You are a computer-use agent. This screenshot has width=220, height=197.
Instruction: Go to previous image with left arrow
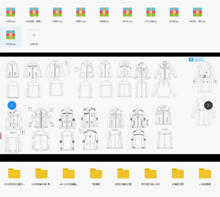click(12, 106)
